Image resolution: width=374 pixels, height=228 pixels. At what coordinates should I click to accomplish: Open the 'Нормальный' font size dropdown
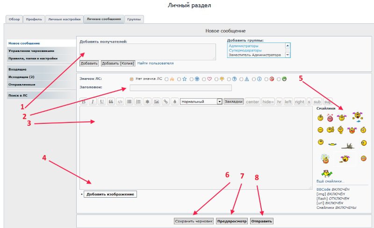[201, 101]
